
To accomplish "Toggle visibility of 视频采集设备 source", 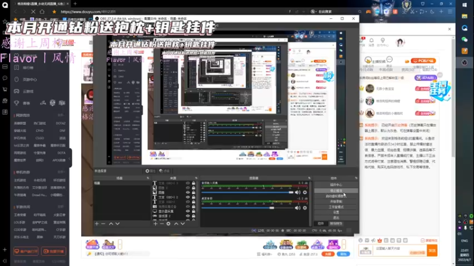I will click(x=188, y=206).
